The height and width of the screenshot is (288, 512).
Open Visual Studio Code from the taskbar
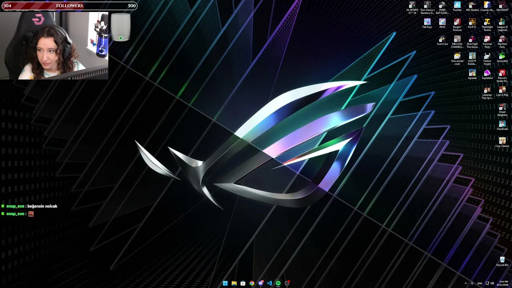[269, 283]
